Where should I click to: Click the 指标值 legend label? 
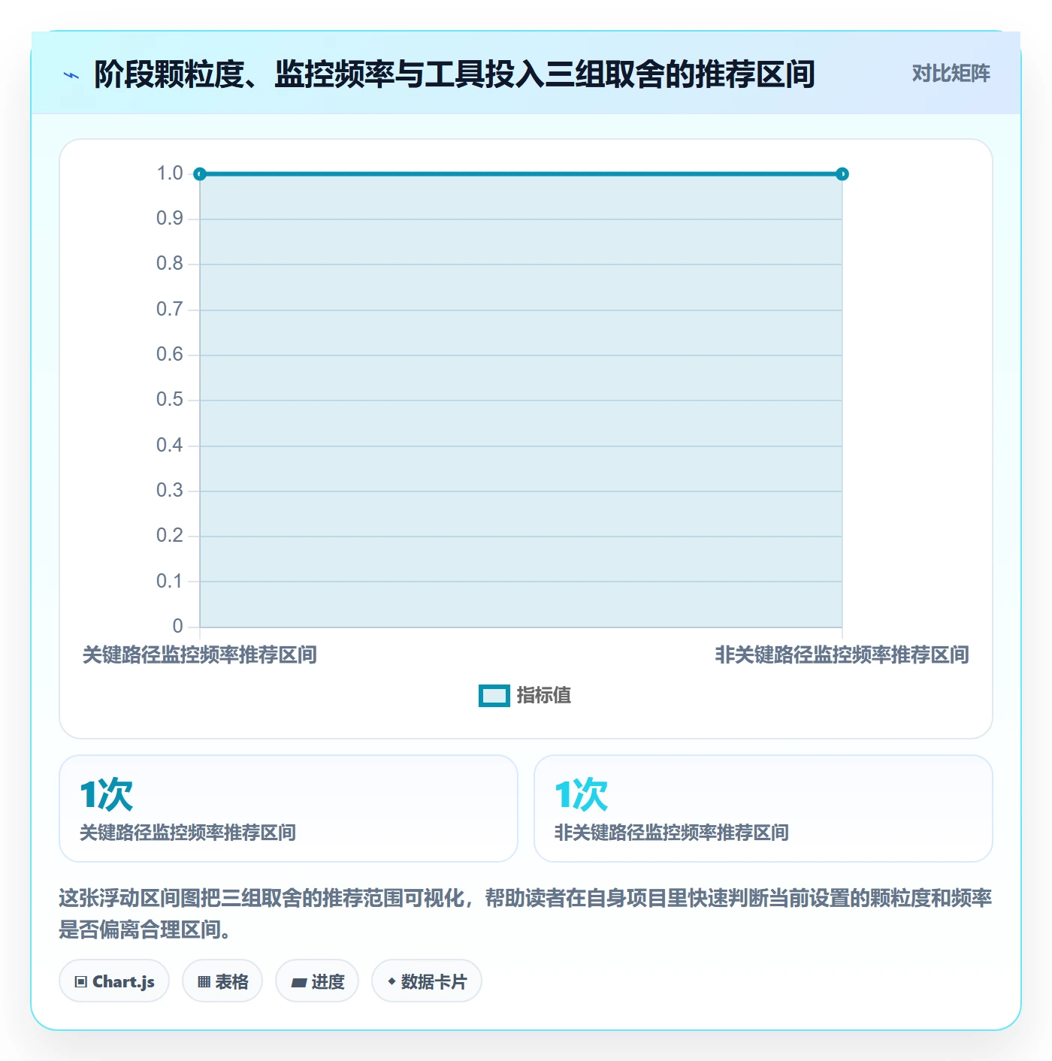point(544,696)
